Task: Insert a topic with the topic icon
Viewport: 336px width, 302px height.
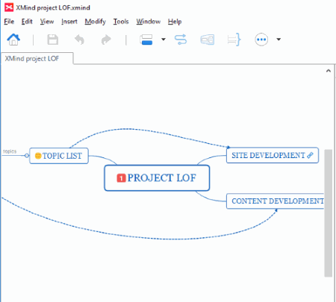Action: click(146, 40)
